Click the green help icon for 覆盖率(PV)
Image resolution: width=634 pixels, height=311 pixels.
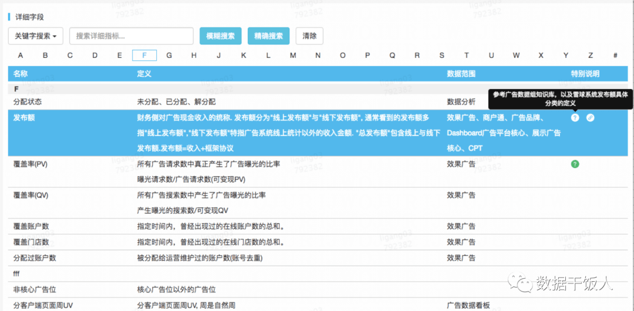pos(575,164)
